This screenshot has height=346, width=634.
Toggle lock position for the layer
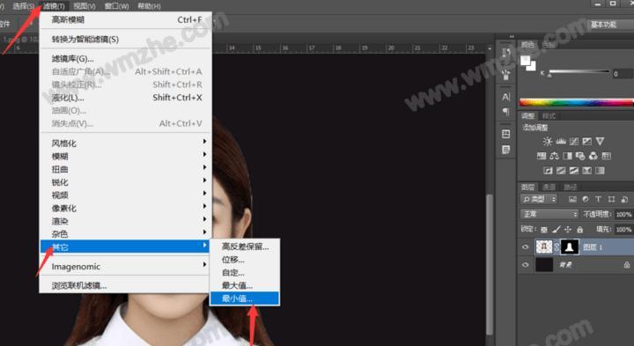pyautogui.click(x=568, y=230)
